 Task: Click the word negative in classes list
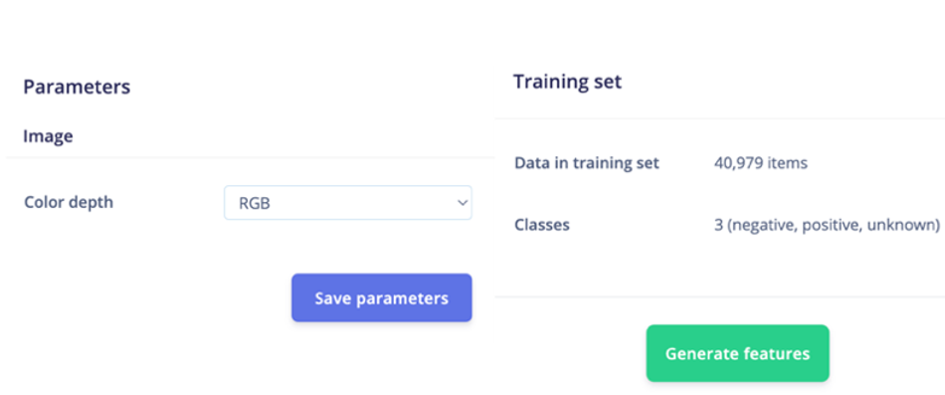click(760, 226)
